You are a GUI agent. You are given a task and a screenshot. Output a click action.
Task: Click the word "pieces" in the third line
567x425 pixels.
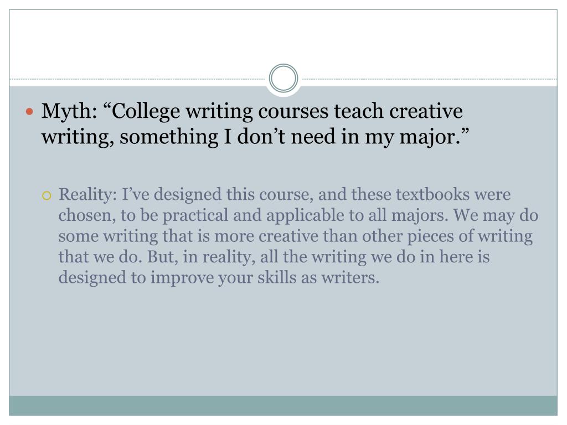click(x=430, y=237)
